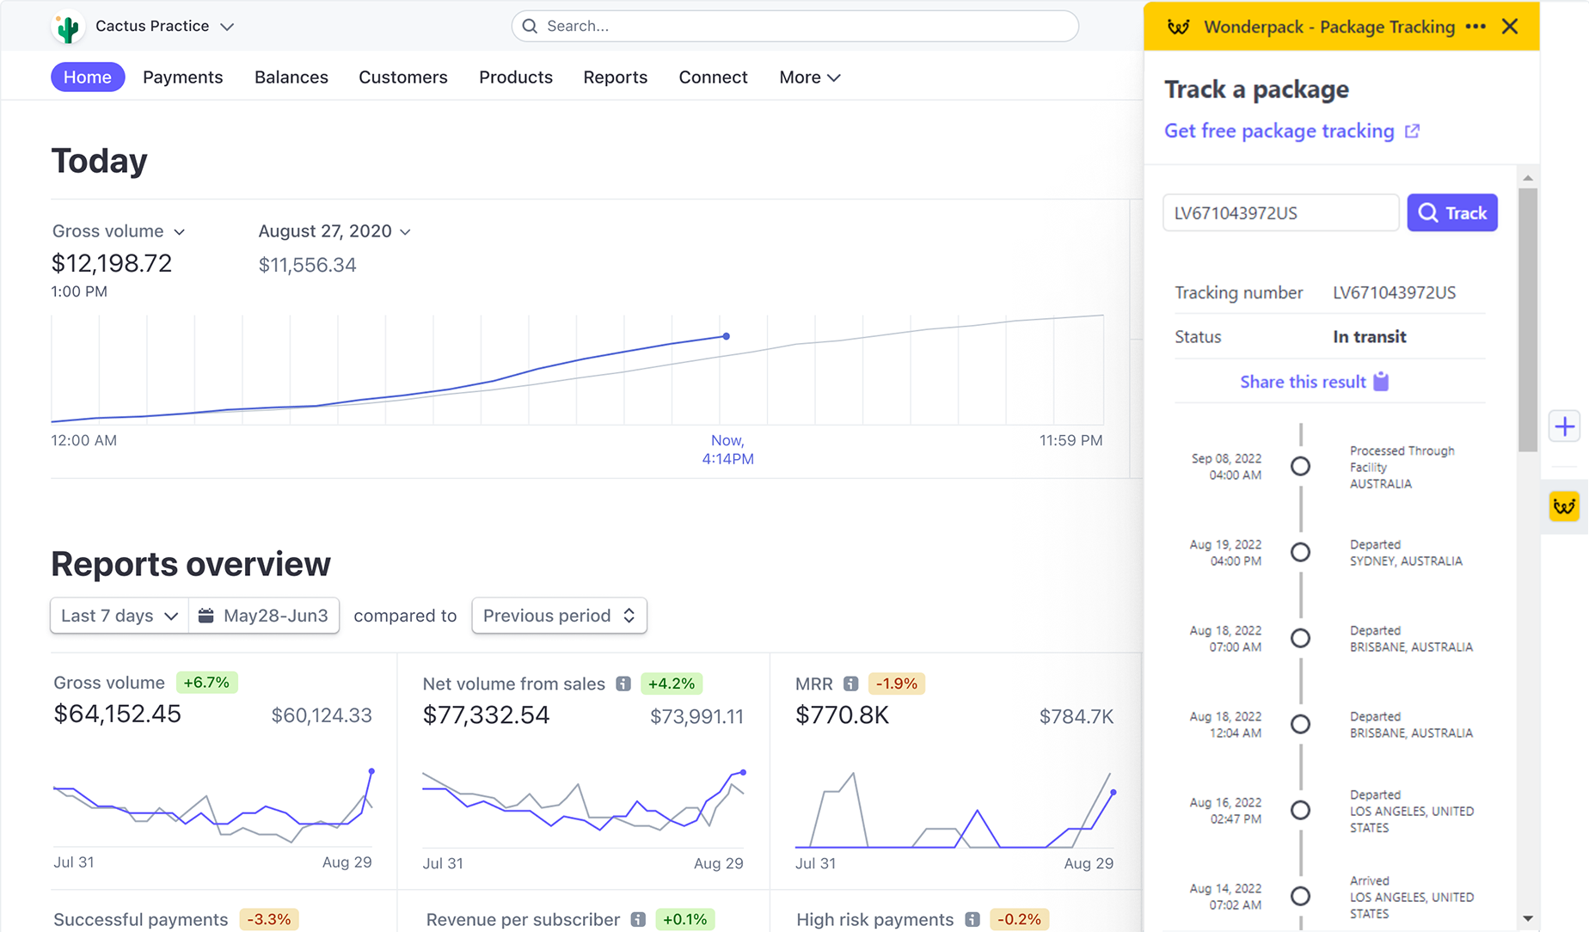Click the Wonderpack panel scrollbar down arrow
The height and width of the screenshot is (932, 1589).
(1527, 918)
